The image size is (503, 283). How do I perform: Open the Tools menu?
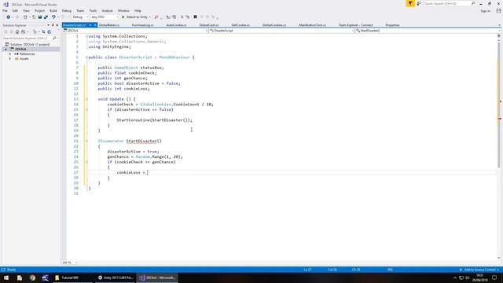pyautogui.click(x=93, y=11)
